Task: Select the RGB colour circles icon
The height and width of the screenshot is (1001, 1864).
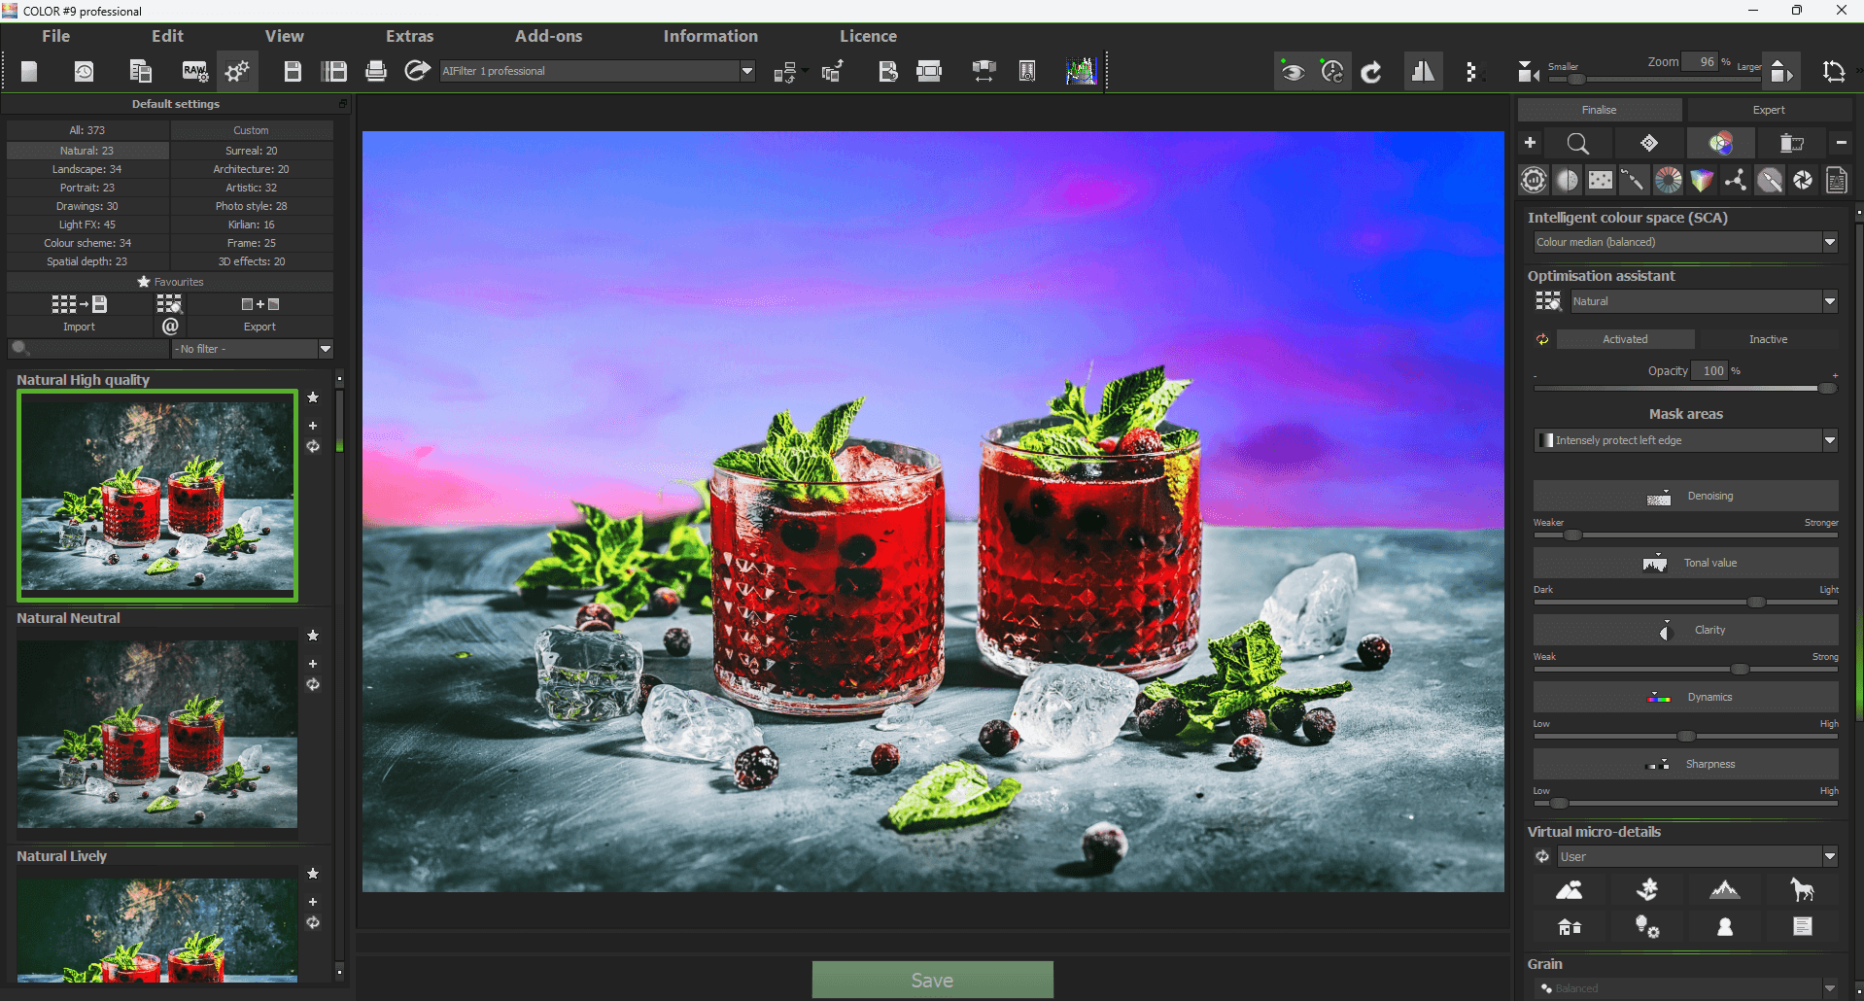Action: click(1721, 144)
